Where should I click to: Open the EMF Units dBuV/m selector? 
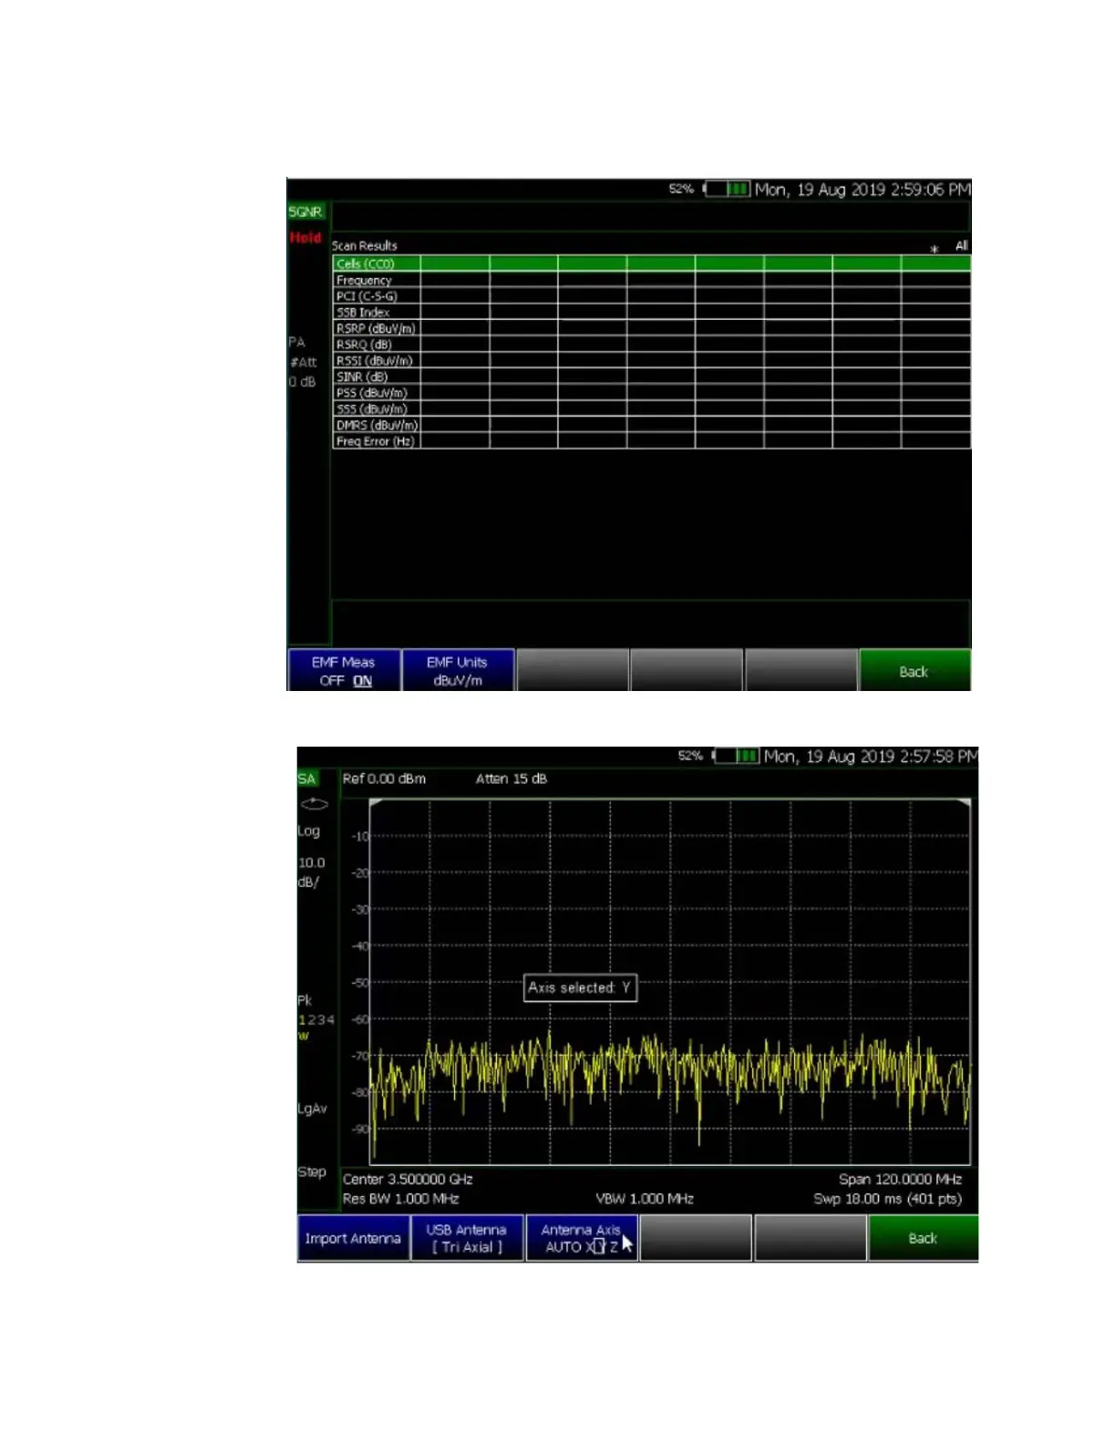tap(458, 671)
